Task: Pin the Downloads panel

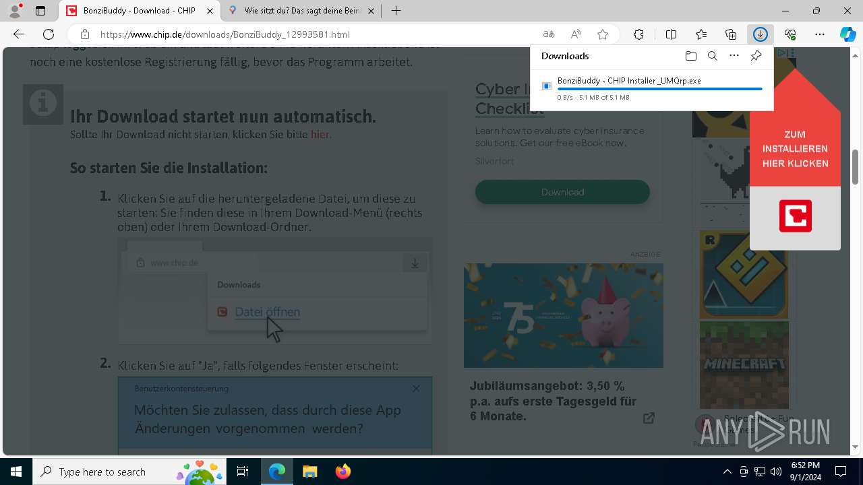Action: point(756,56)
